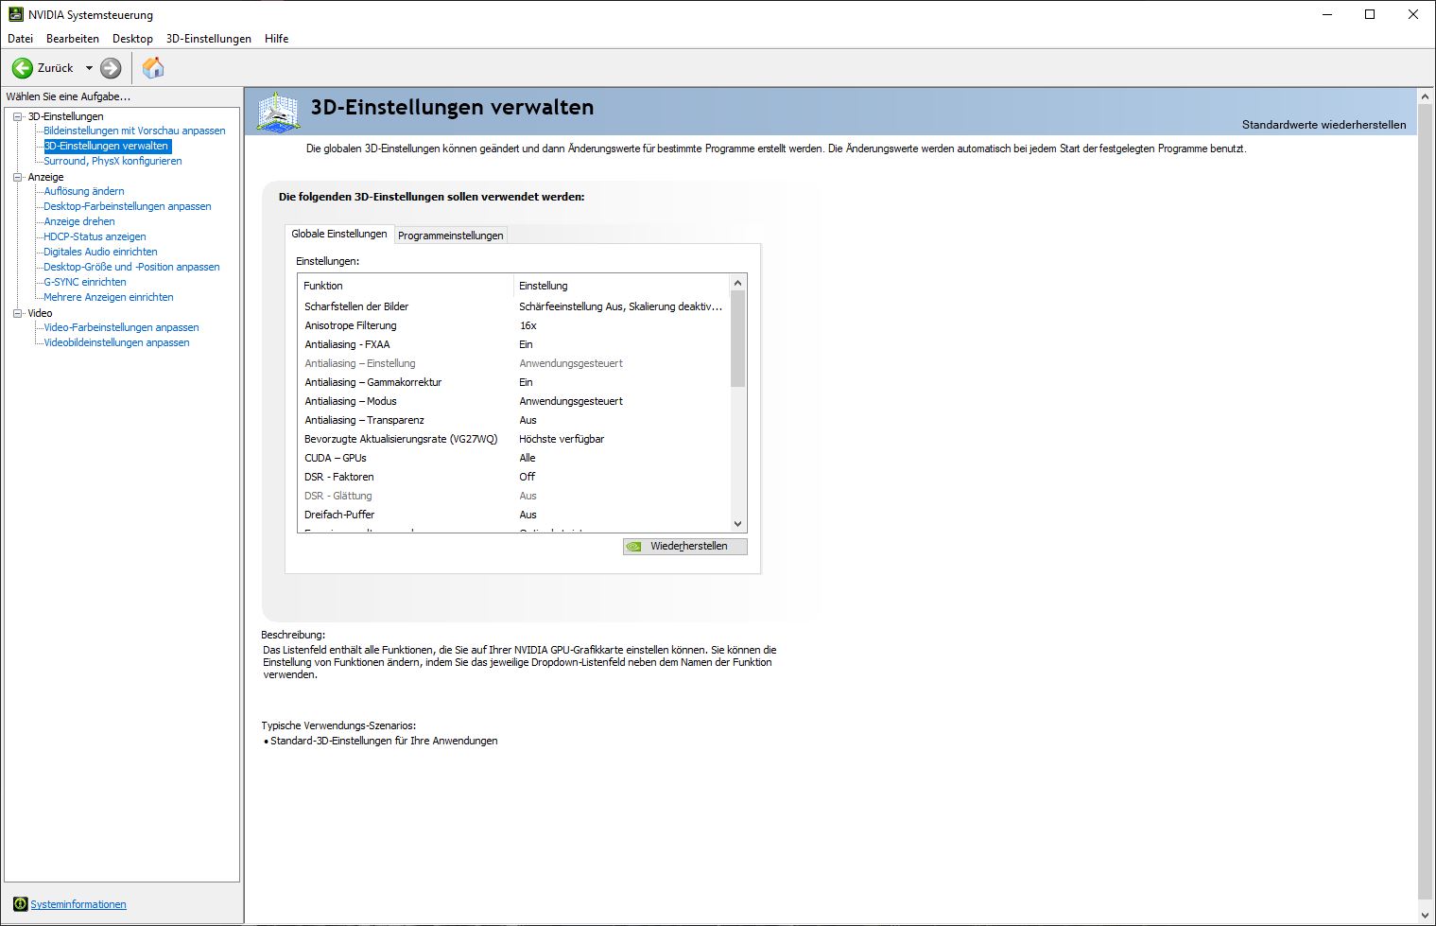Select 3D-Einstellungen verwalten in the tree
Viewport: 1436px width, 926px height.
107,146
